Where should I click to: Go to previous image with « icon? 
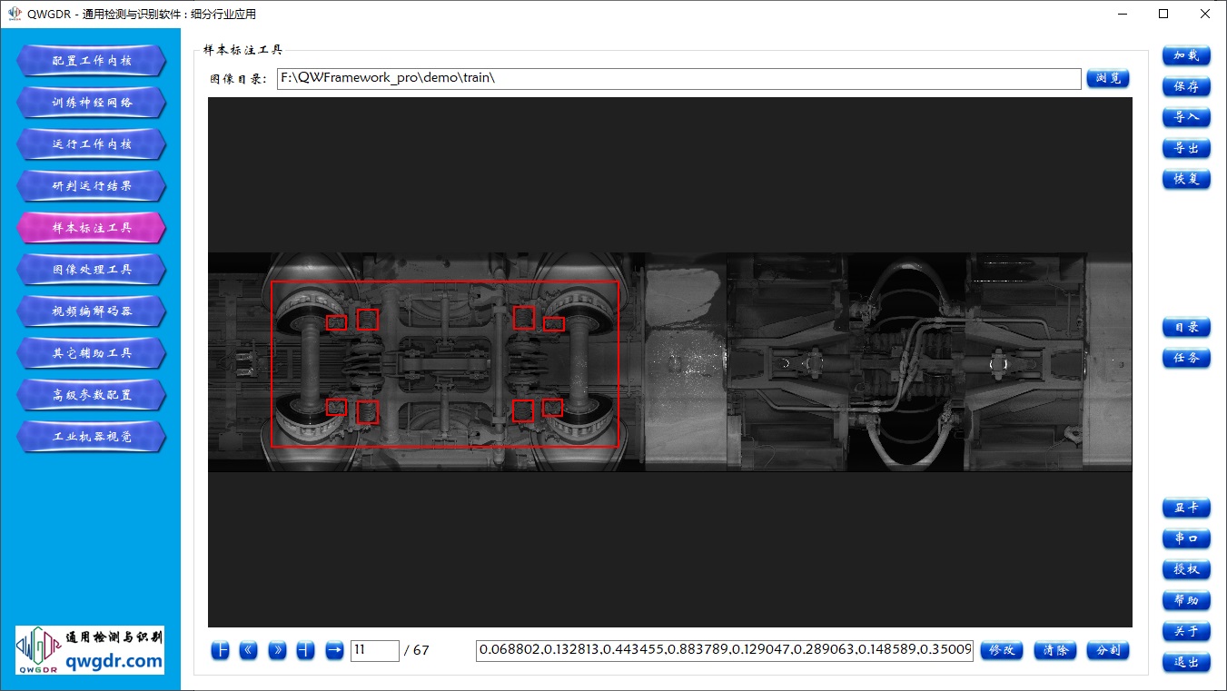pyautogui.click(x=249, y=650)
